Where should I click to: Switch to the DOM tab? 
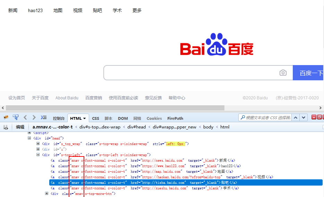(x=123, y=118)
